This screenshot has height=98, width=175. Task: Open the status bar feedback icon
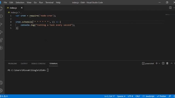point(170,96)
